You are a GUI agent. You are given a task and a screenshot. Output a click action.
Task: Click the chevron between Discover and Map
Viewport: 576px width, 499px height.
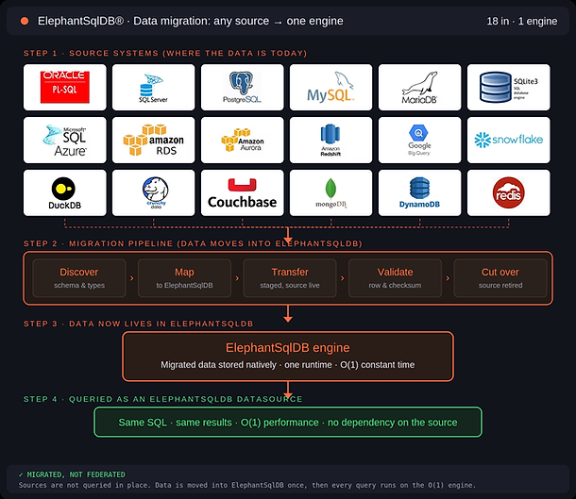coord(132,278)
